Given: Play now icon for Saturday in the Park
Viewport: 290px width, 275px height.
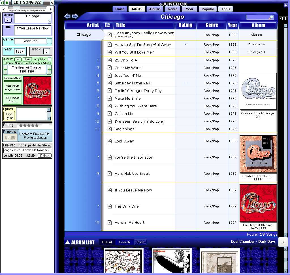Looking at the screenshot, I should [x=110, y=83].
